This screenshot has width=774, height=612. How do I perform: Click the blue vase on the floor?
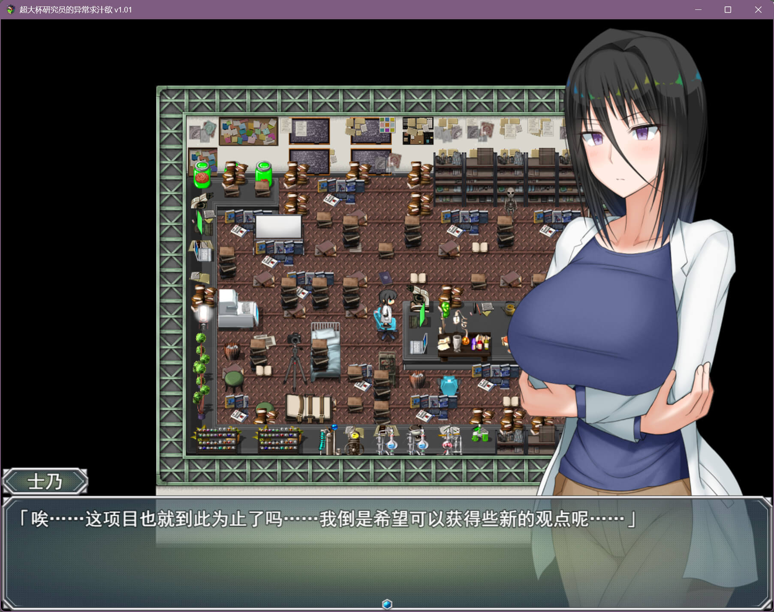(449, 385)
